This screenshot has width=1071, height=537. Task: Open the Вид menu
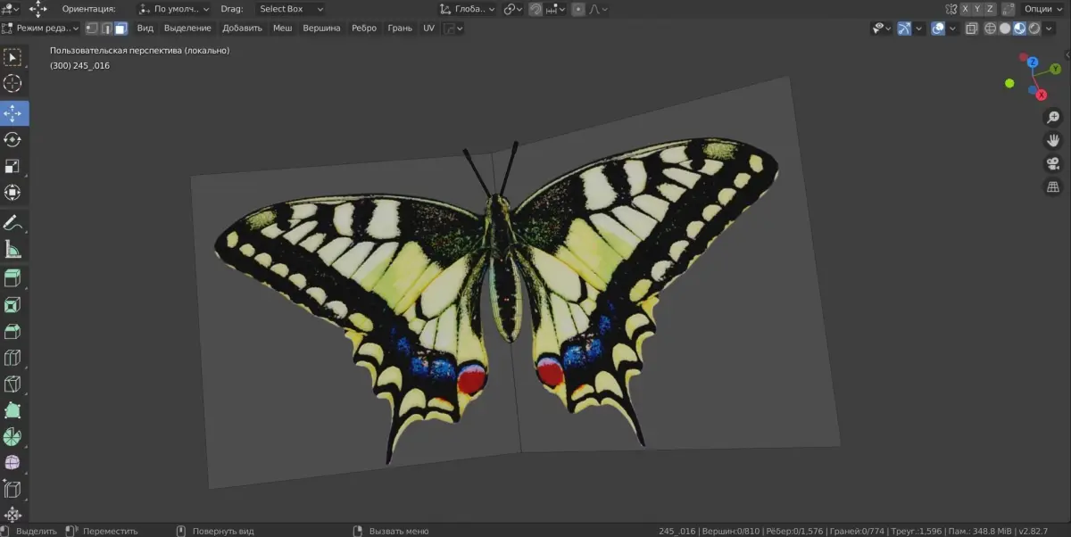145,28
